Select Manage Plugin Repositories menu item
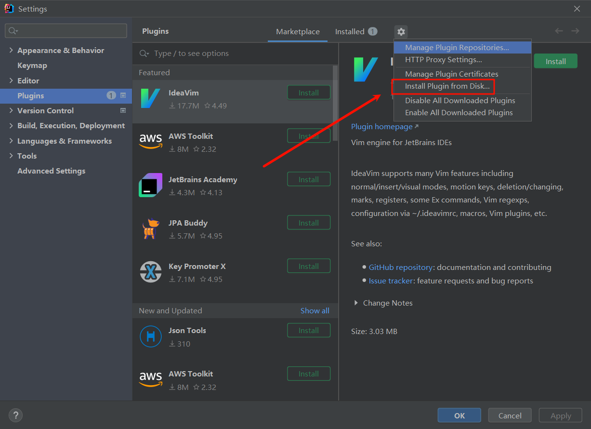 [x=462, y=47]
